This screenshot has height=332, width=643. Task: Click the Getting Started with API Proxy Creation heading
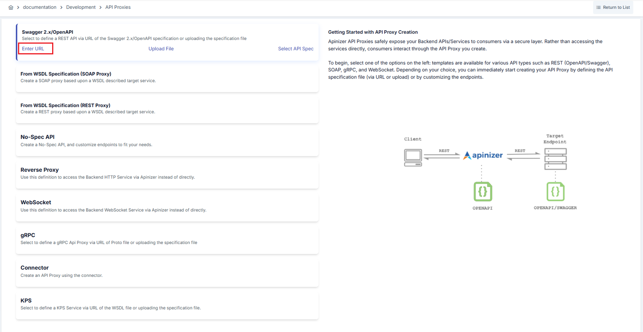coord(373,32)
